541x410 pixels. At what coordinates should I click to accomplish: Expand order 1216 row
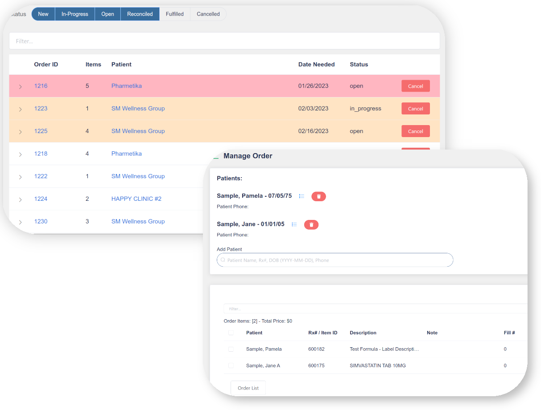[20, 86]
